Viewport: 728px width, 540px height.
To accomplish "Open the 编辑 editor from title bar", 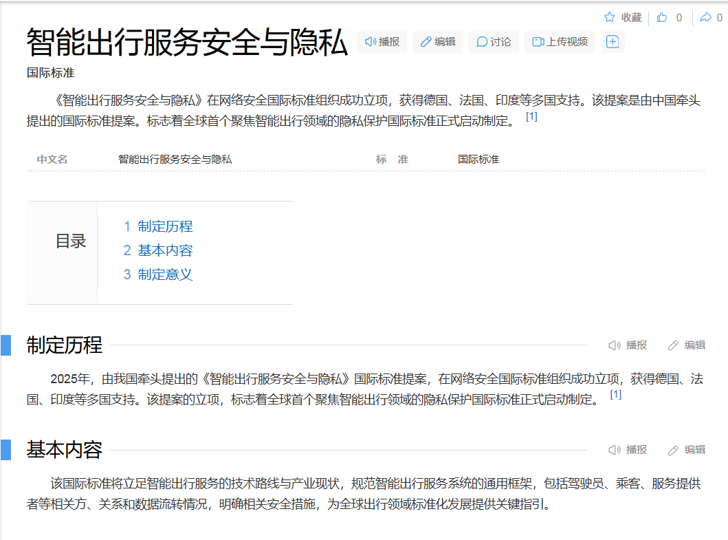I will [438, 42].
